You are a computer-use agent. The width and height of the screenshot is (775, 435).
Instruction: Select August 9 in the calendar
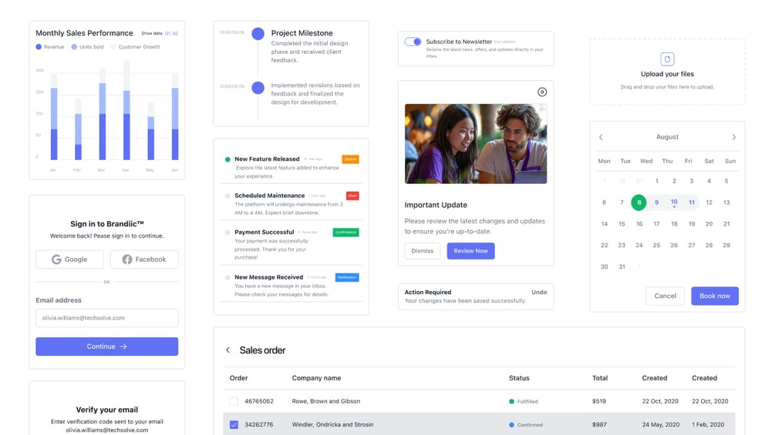click(x=656, y=202)
